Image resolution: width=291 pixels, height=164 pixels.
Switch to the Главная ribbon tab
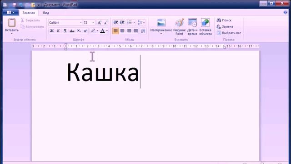[x=29, y=13]
